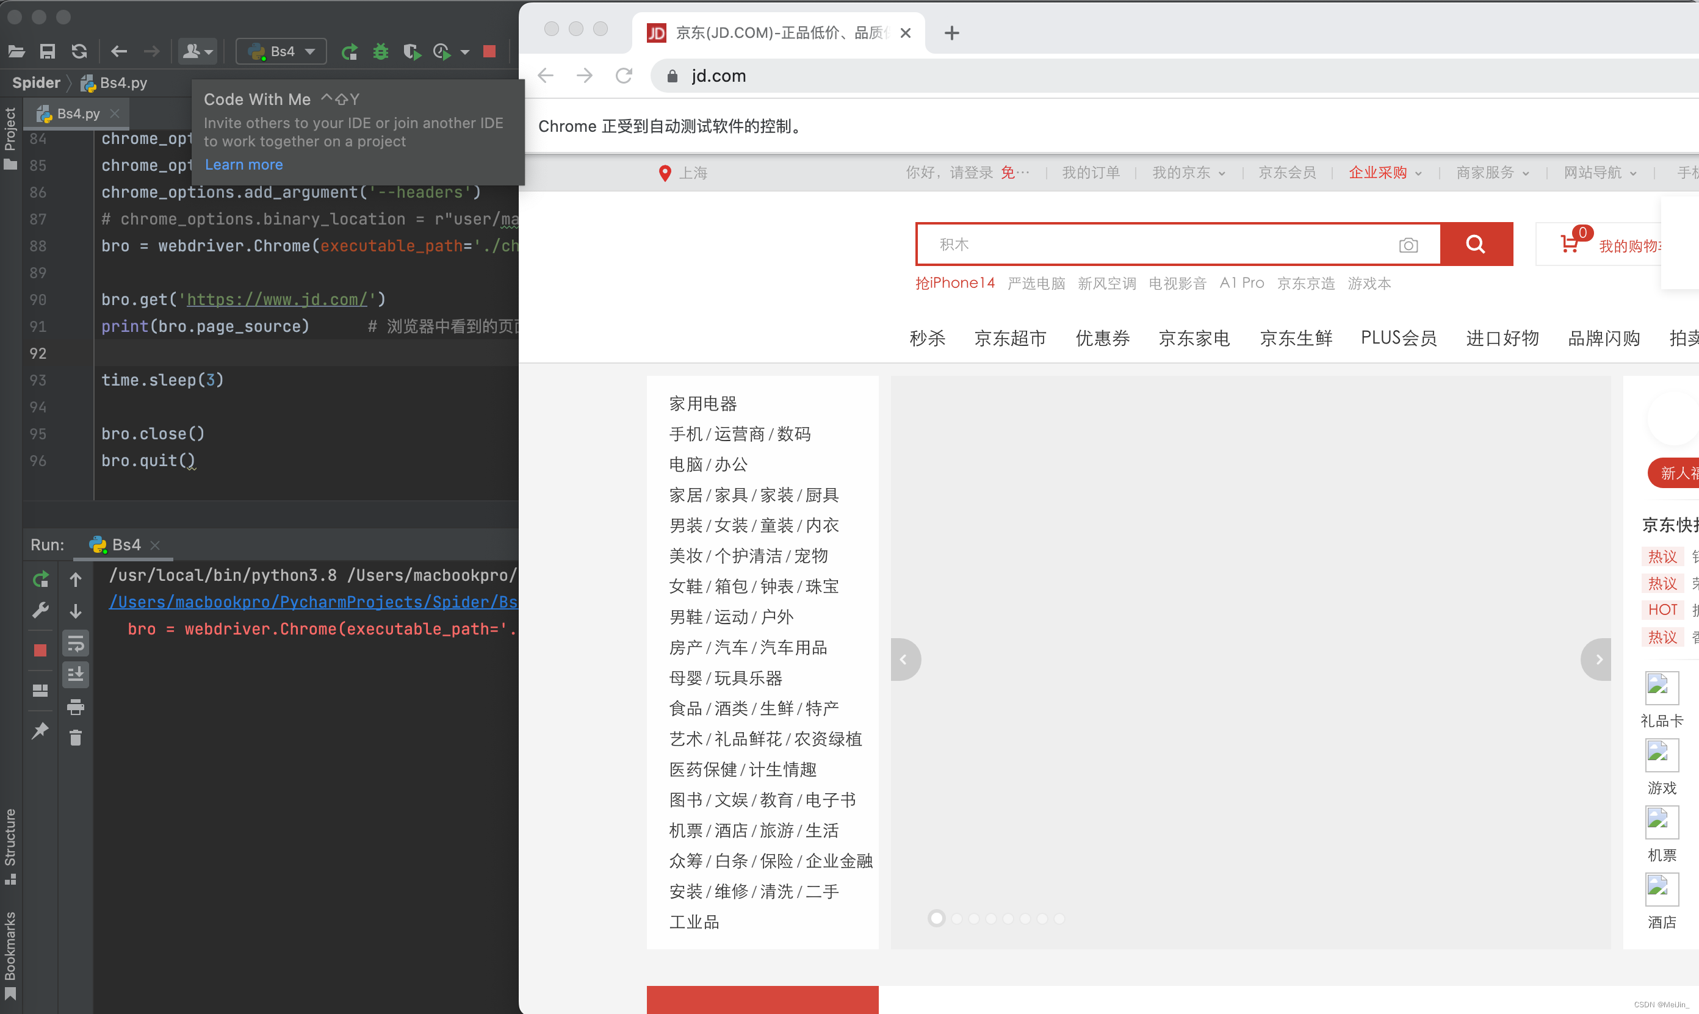Click the restore layout icon in Run panel

pyautogui.click(x=40, y=691)
